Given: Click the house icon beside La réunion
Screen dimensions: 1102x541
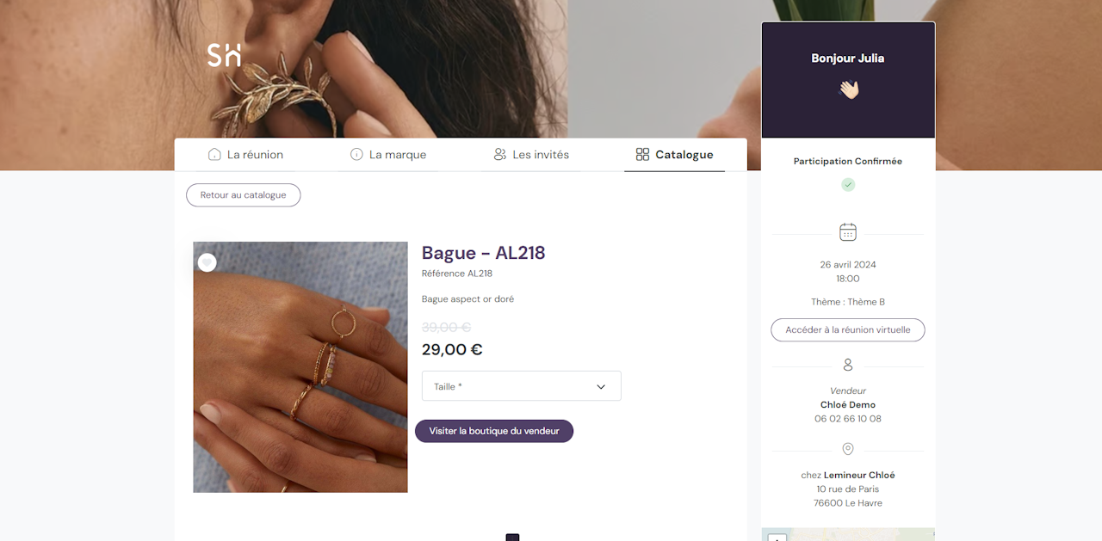Looking at the screenshot, I should click(x=214, y=155).
